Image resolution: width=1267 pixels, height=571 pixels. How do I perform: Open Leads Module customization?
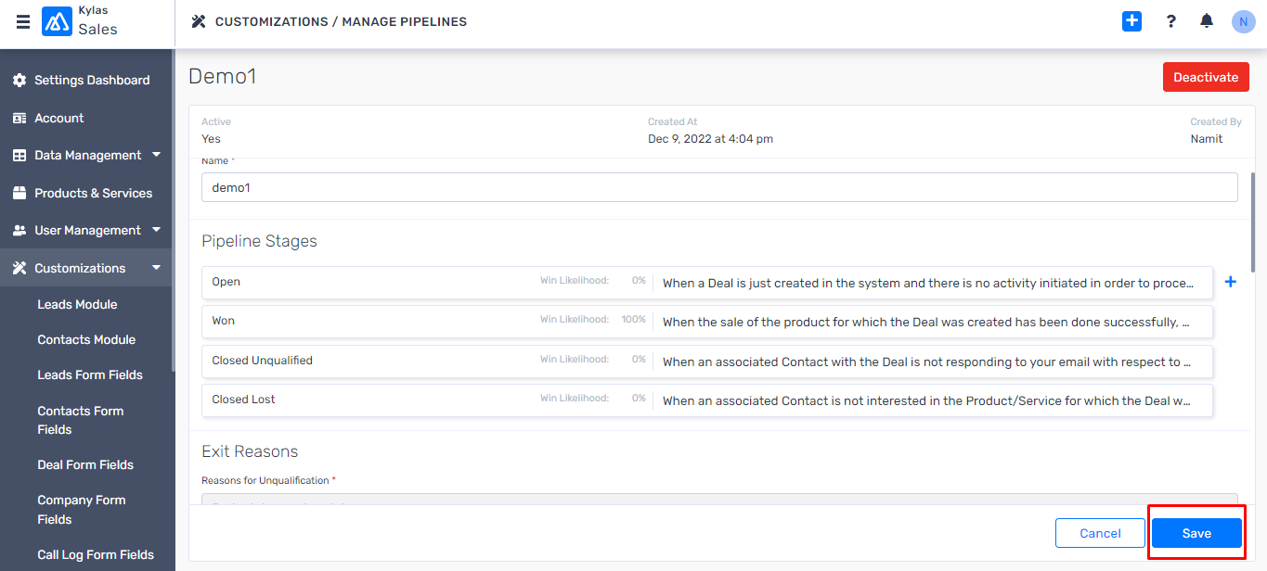point(77,305)
